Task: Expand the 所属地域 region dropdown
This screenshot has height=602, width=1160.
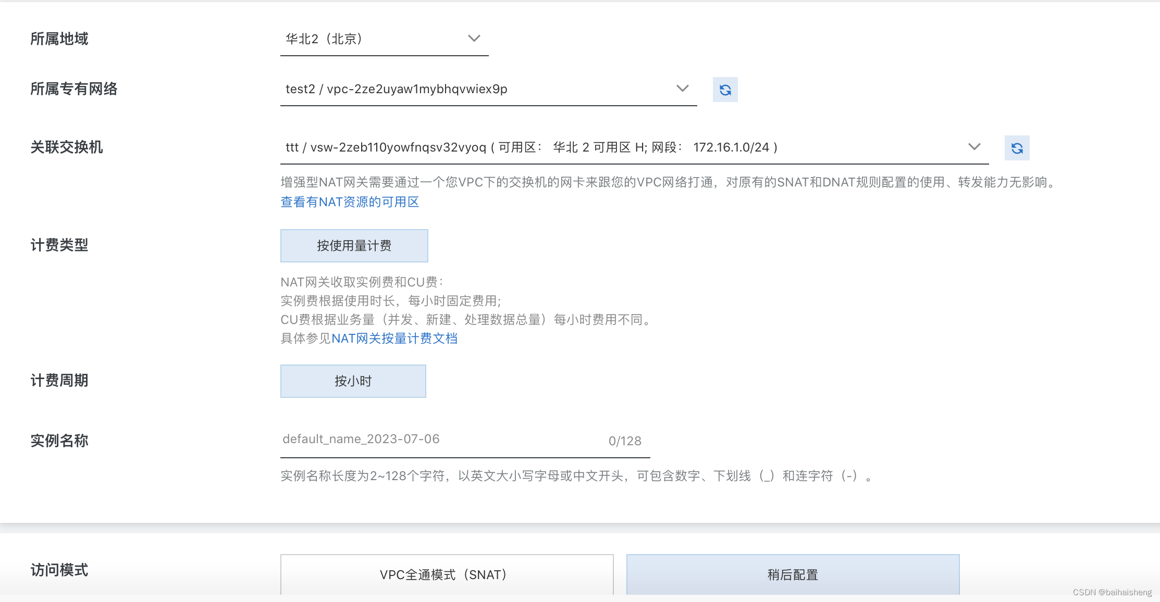Action: coord(473,38)
